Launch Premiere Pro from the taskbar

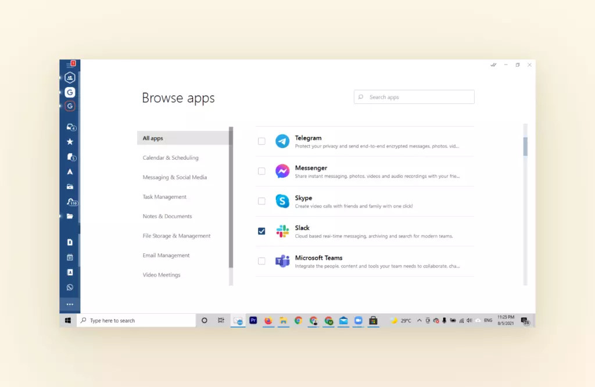[253, 320]
